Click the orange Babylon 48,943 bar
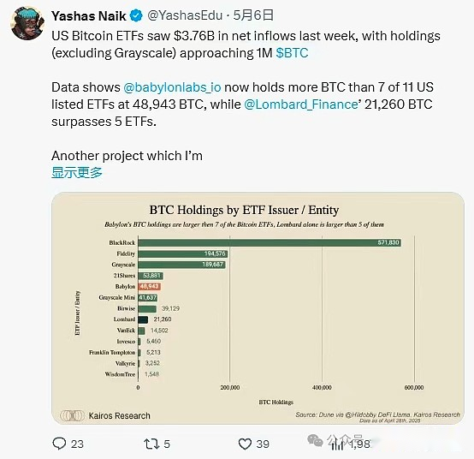The width and height of the screenshot is (474, 459). [150, 286]
